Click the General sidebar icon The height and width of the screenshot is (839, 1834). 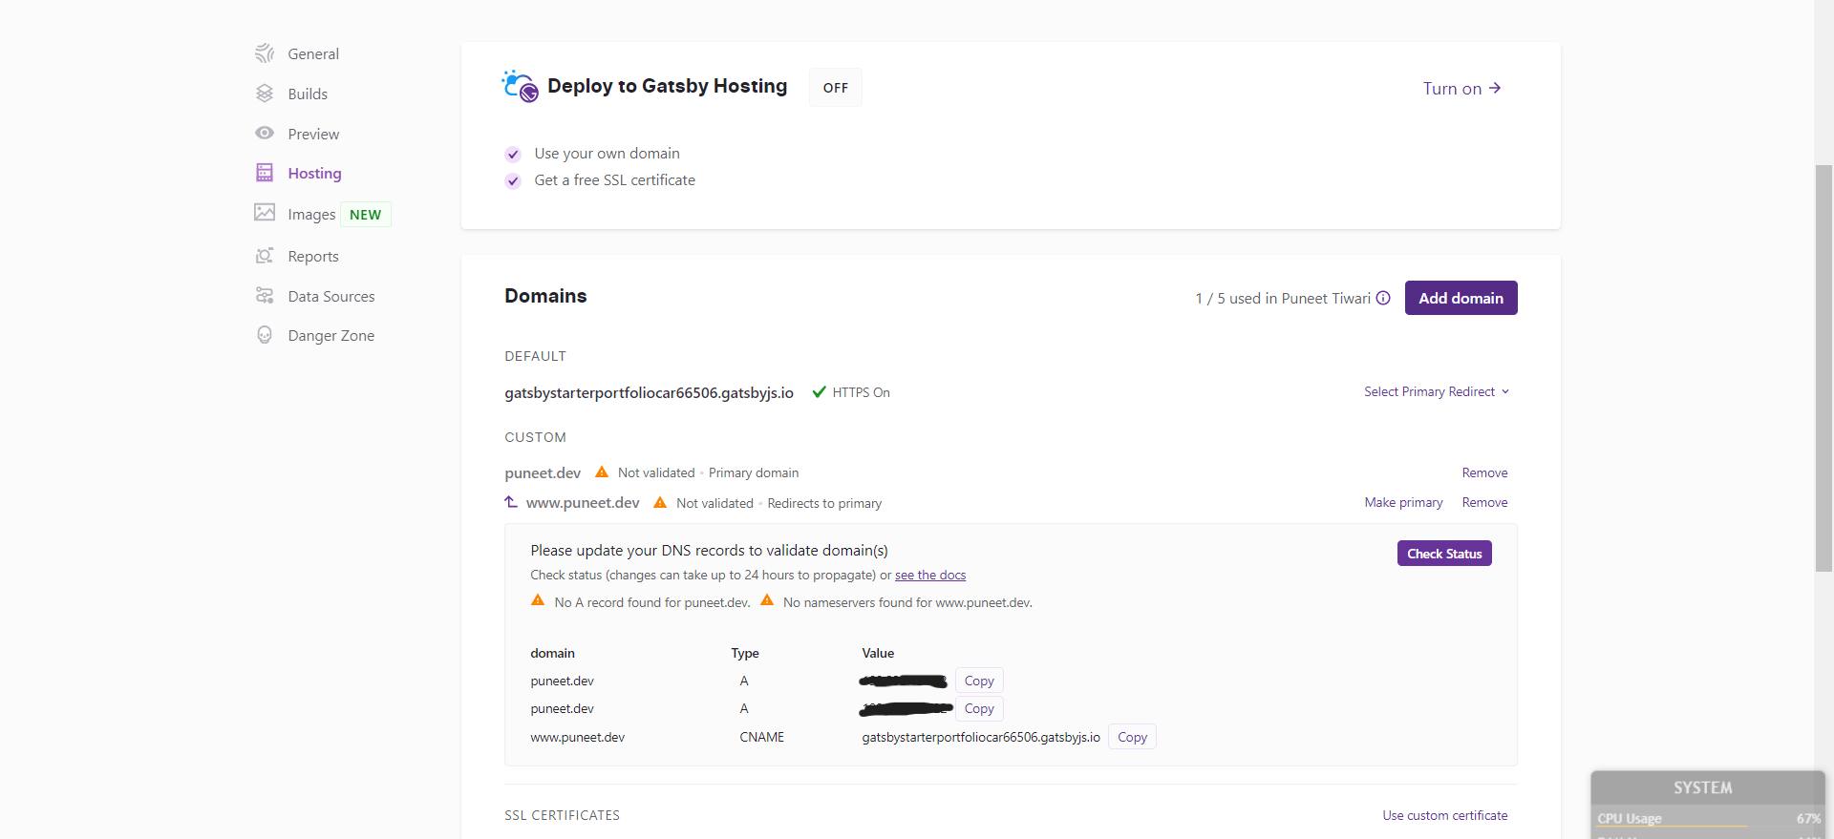click(x=265, y=53)
